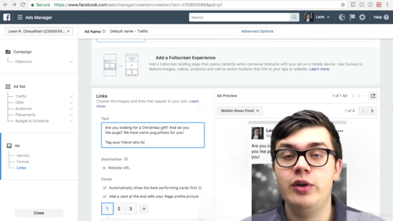Open the Ads Manager hamburger menu
Image resolution: width=393 pixels, height=221 pixels.
[20, 17]
